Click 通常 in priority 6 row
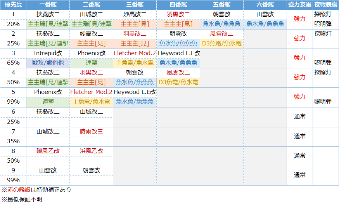The image size is (339, 205). coord(300,116)
